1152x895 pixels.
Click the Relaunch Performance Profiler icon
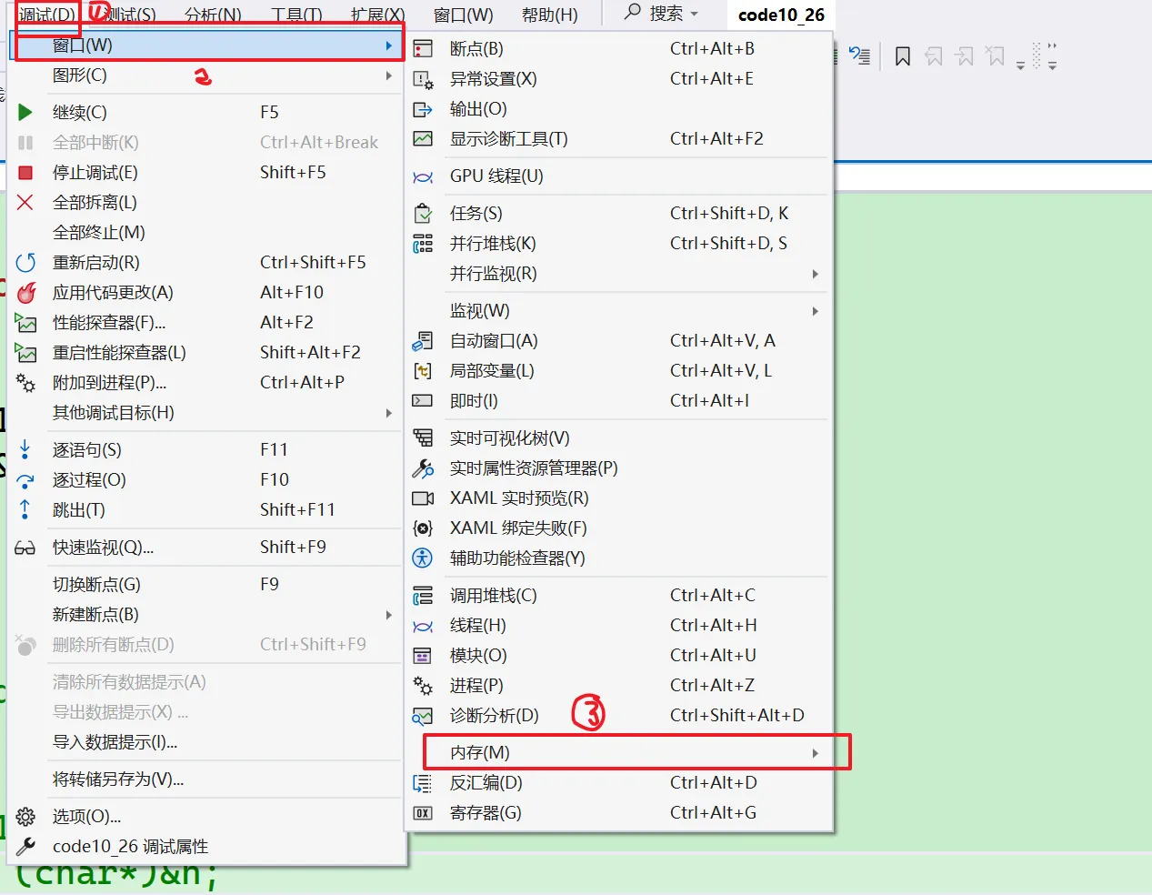point(25,352)
